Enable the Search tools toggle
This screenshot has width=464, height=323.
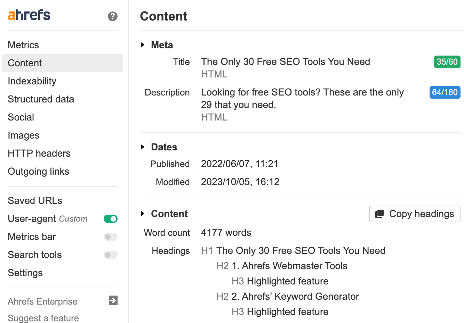(110, 255)
